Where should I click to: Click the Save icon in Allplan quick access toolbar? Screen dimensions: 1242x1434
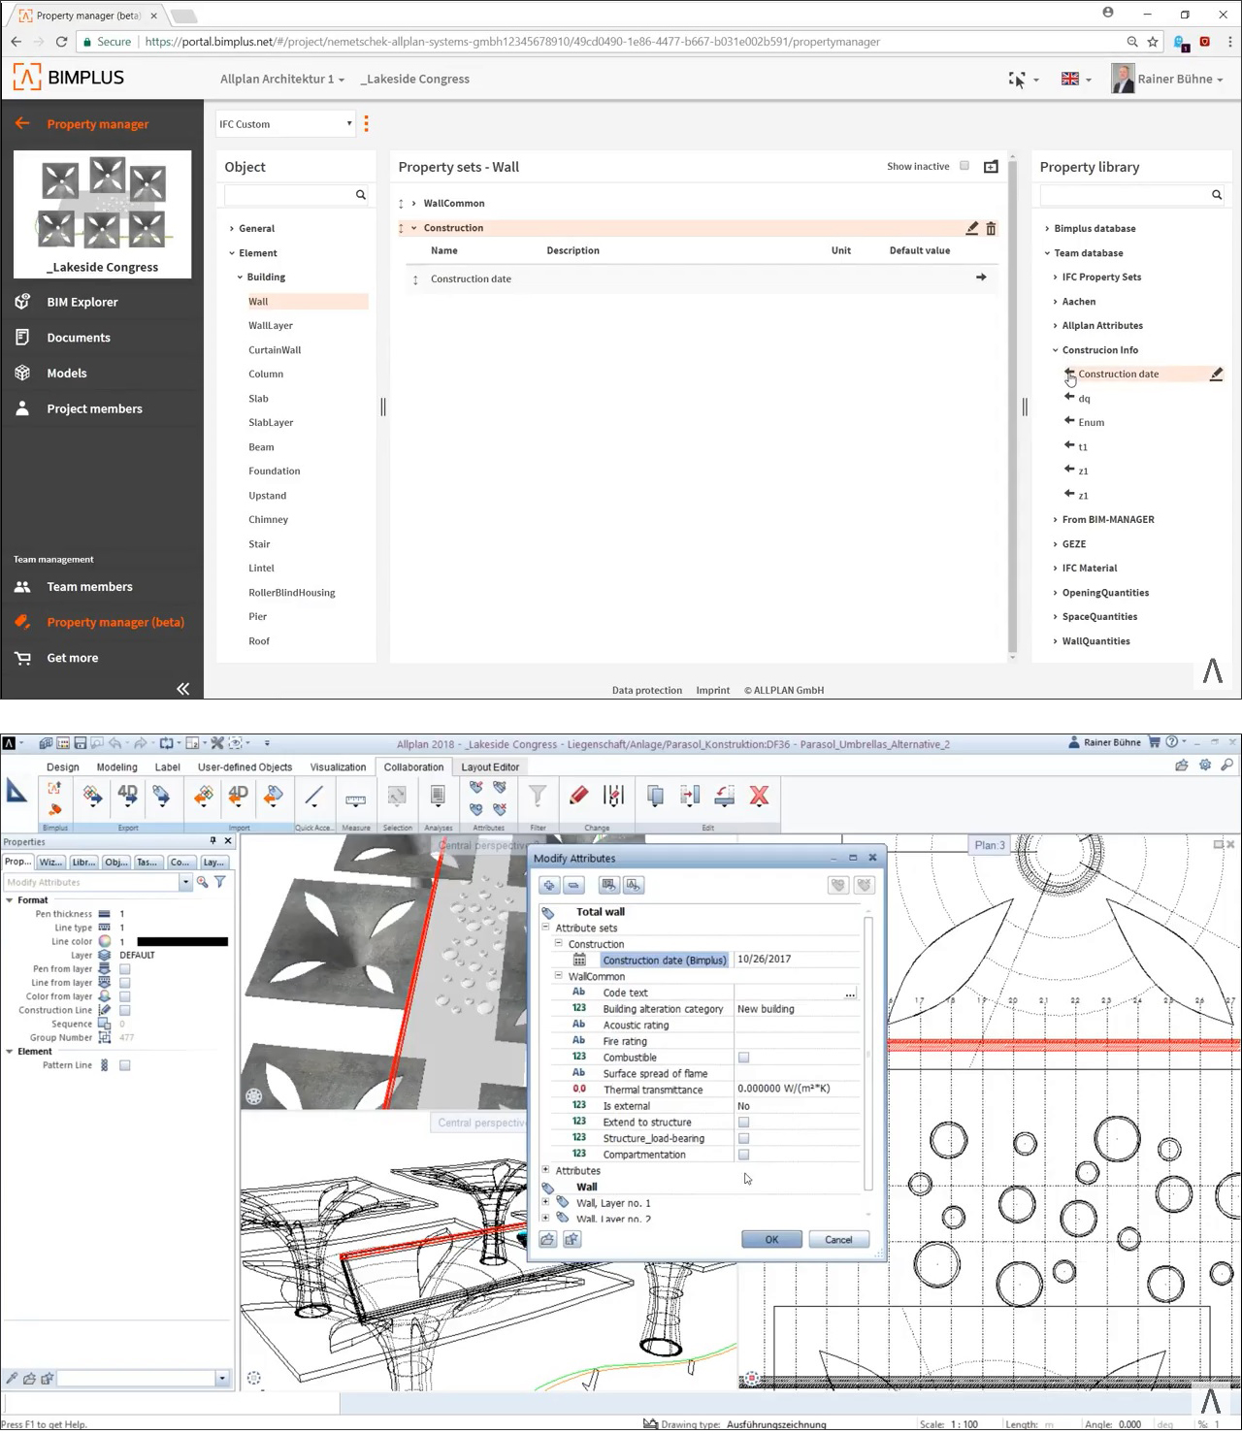[81, 743]
